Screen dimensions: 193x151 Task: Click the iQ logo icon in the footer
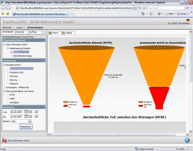click(x=5, y=140)
